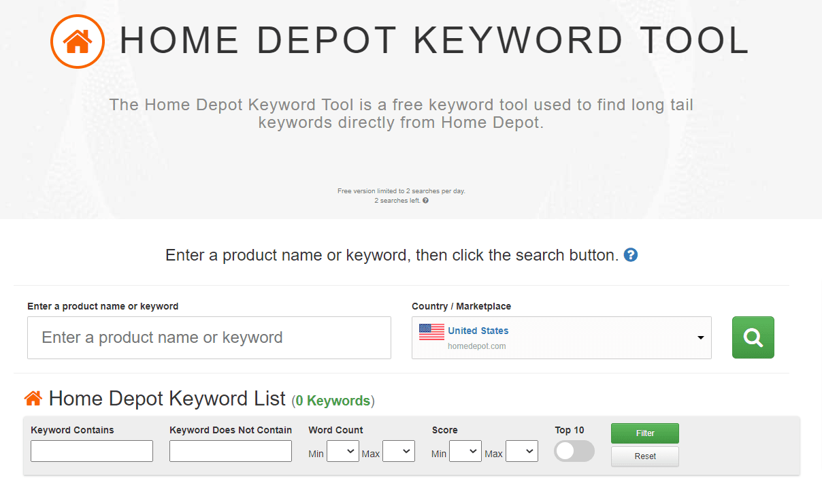822x483 pixels.
Task: Open the Country / Marketplace dropdown
Action: (x=561, y=337)
